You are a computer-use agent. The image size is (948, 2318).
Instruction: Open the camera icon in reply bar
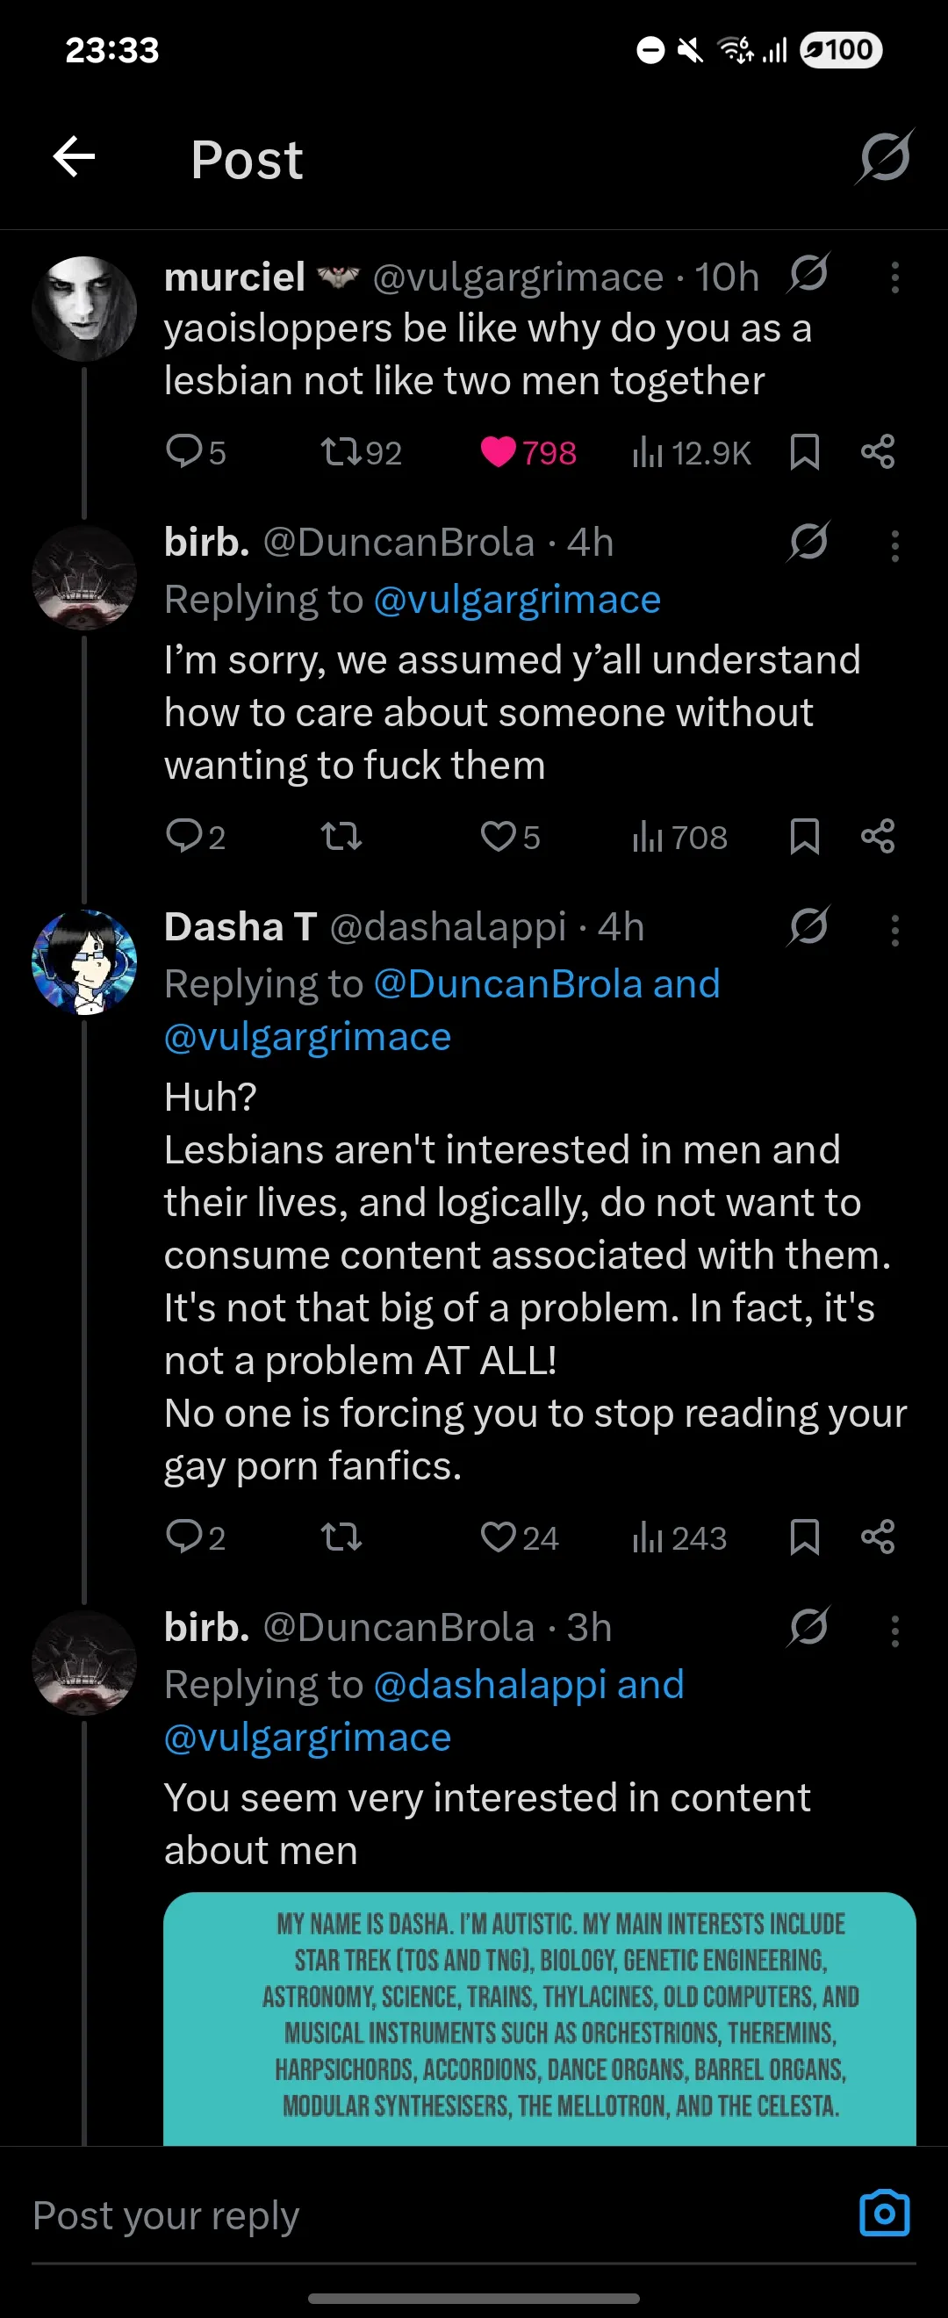885,2213
